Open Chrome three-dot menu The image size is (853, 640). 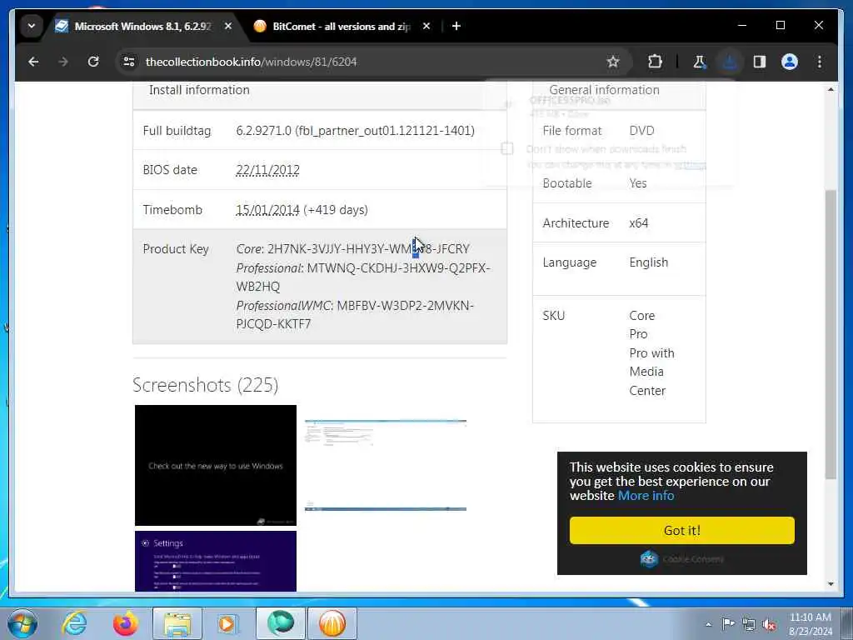tap(820, 62)
